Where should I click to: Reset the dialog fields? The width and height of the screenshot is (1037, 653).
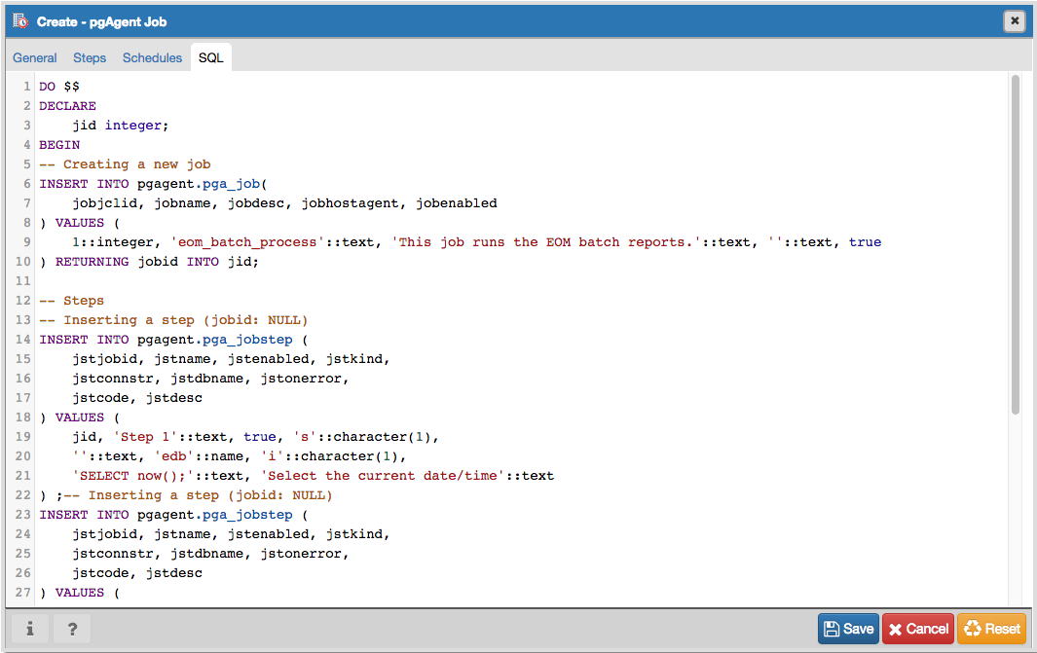991,629
